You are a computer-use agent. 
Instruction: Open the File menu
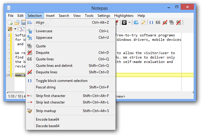11,16
